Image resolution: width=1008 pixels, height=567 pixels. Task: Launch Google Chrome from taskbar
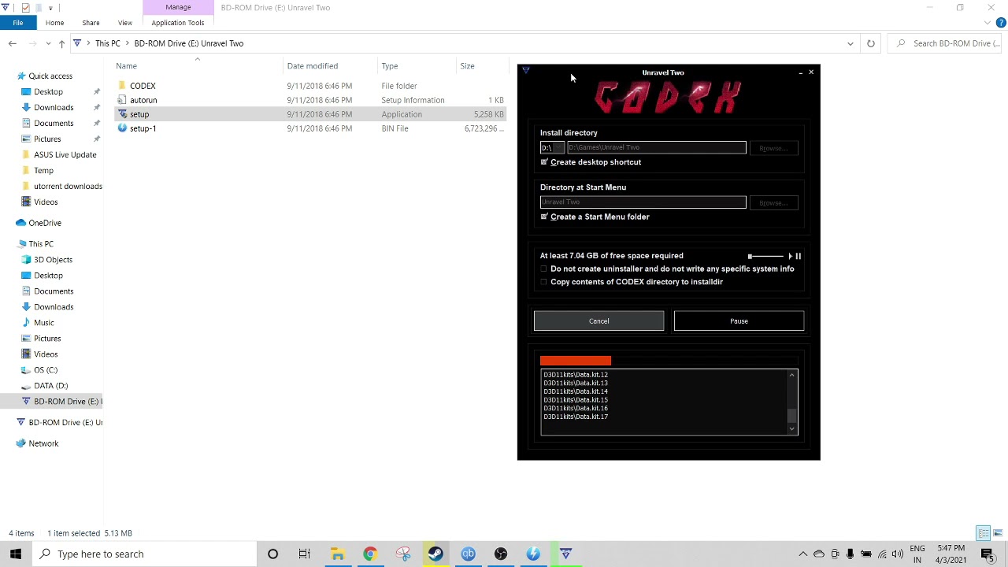click(x=370, y=554)
